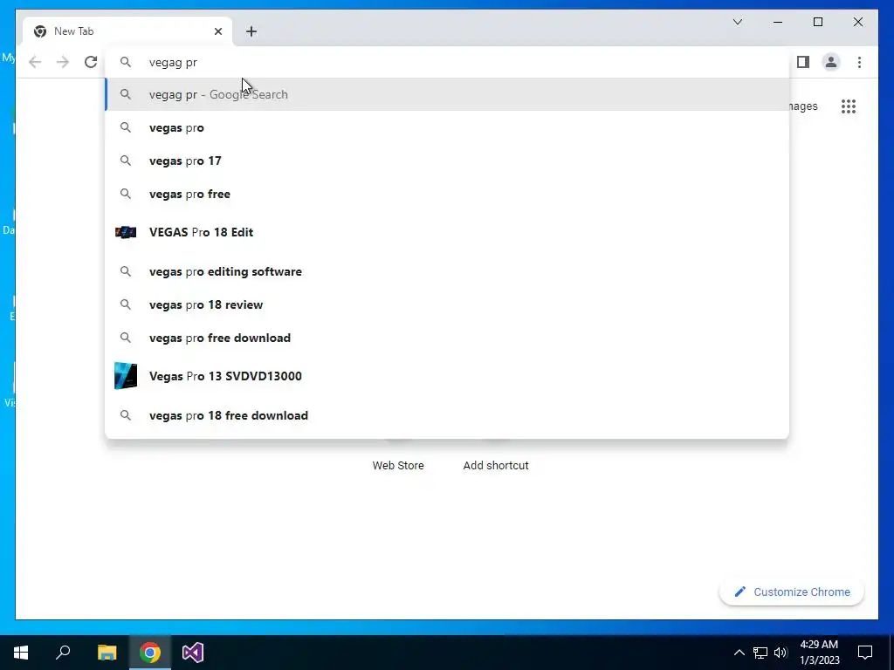This screenshot has height=670, width=894.
Task: Click the Chrome reload button
Action: (x=91, y=62)
